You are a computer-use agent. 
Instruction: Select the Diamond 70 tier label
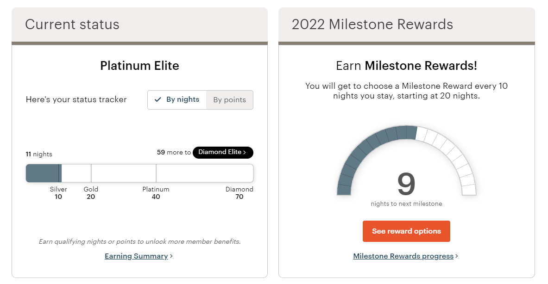pos(239,193)
